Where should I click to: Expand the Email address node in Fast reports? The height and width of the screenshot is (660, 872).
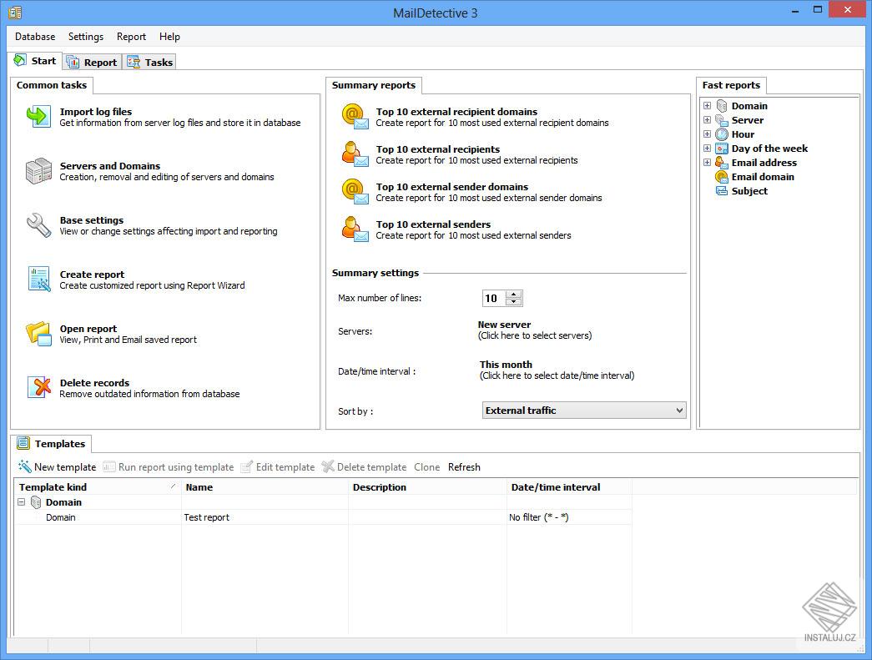(707, 163)
